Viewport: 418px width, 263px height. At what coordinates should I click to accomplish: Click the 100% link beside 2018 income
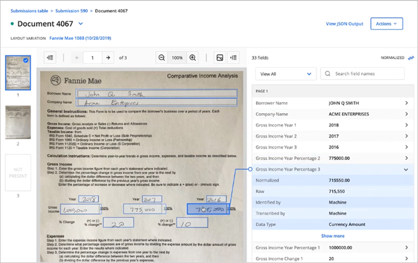[x=104, y=208]
